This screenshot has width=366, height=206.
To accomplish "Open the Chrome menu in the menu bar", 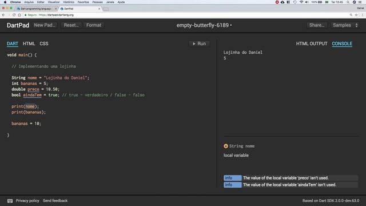I will (15, 2).
